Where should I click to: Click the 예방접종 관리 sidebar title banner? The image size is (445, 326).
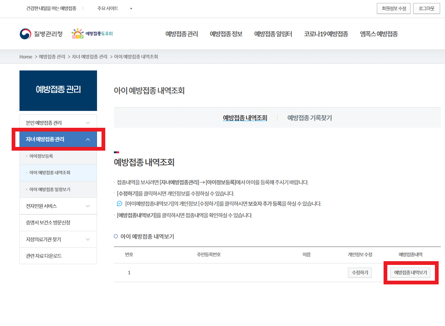(x=58, y=91)
